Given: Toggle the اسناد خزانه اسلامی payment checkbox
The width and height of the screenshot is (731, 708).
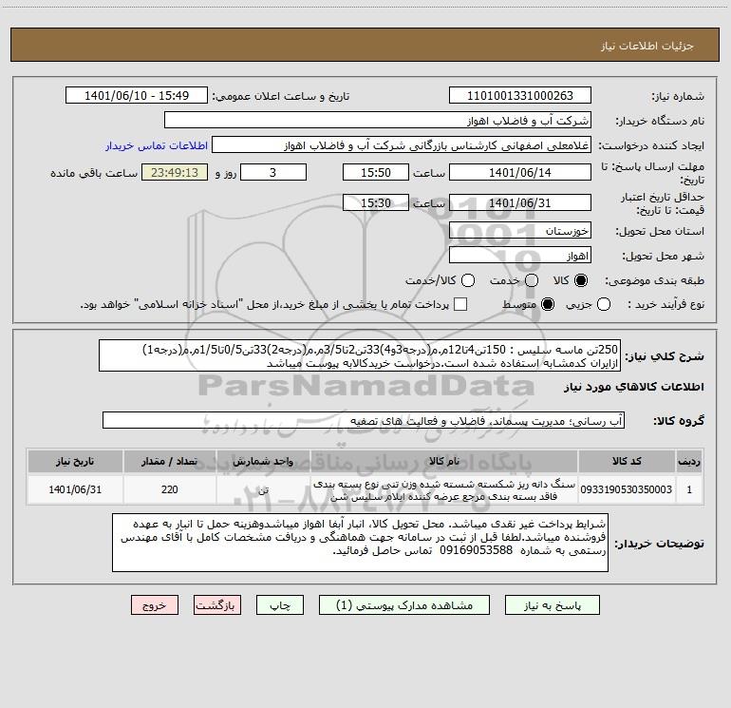Looking at the screenshot, I should [x=460, y=304].
